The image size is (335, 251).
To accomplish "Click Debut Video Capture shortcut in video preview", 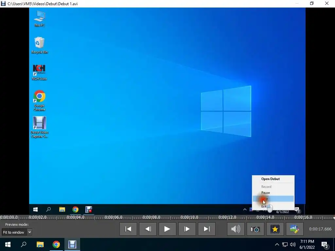I will [x=39, y=127].
